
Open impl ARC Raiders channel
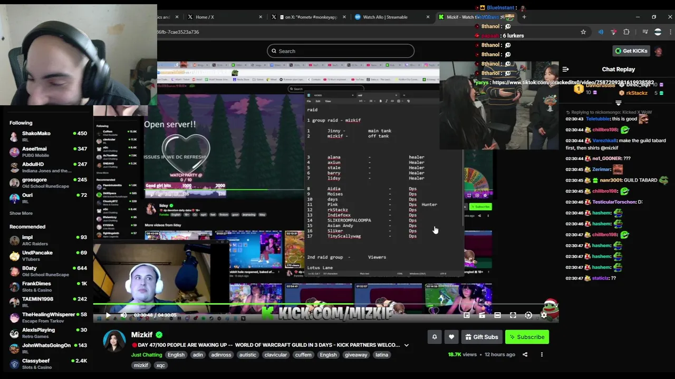click(x=48, y=240)
